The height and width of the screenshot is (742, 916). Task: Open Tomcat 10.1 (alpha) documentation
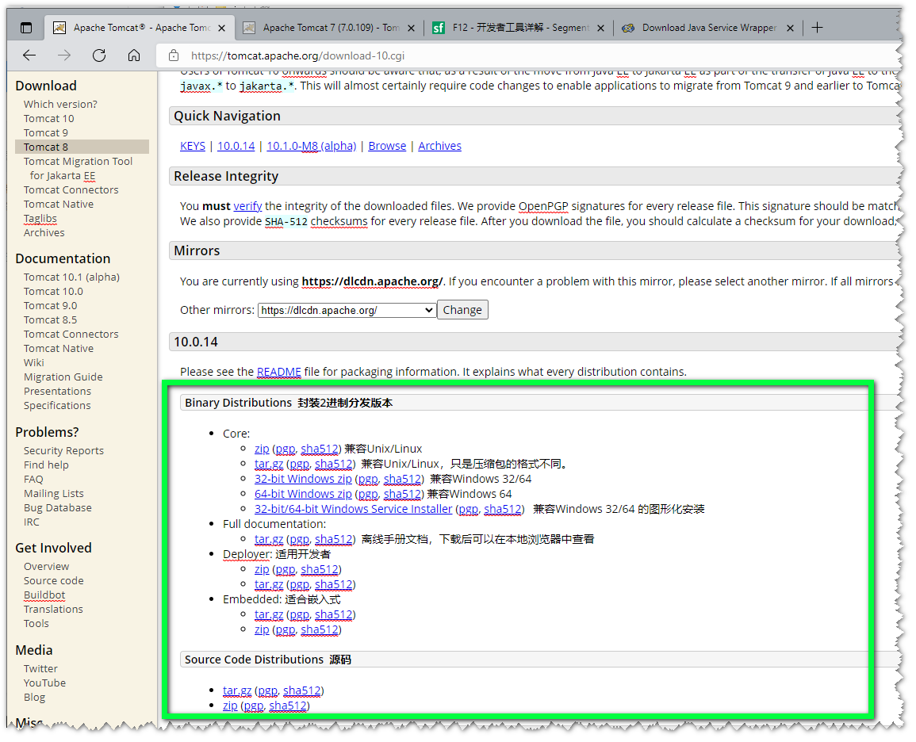tap(71, 277)
